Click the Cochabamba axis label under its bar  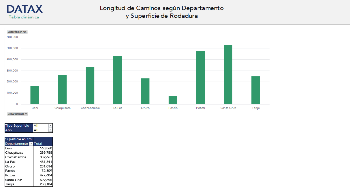(90, 108)
